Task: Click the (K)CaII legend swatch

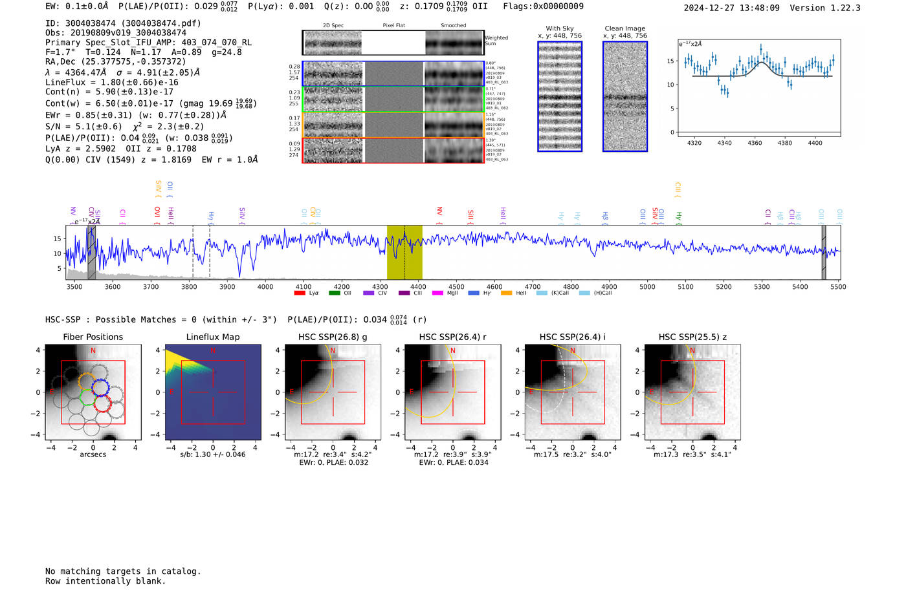Action: [542, 293]
